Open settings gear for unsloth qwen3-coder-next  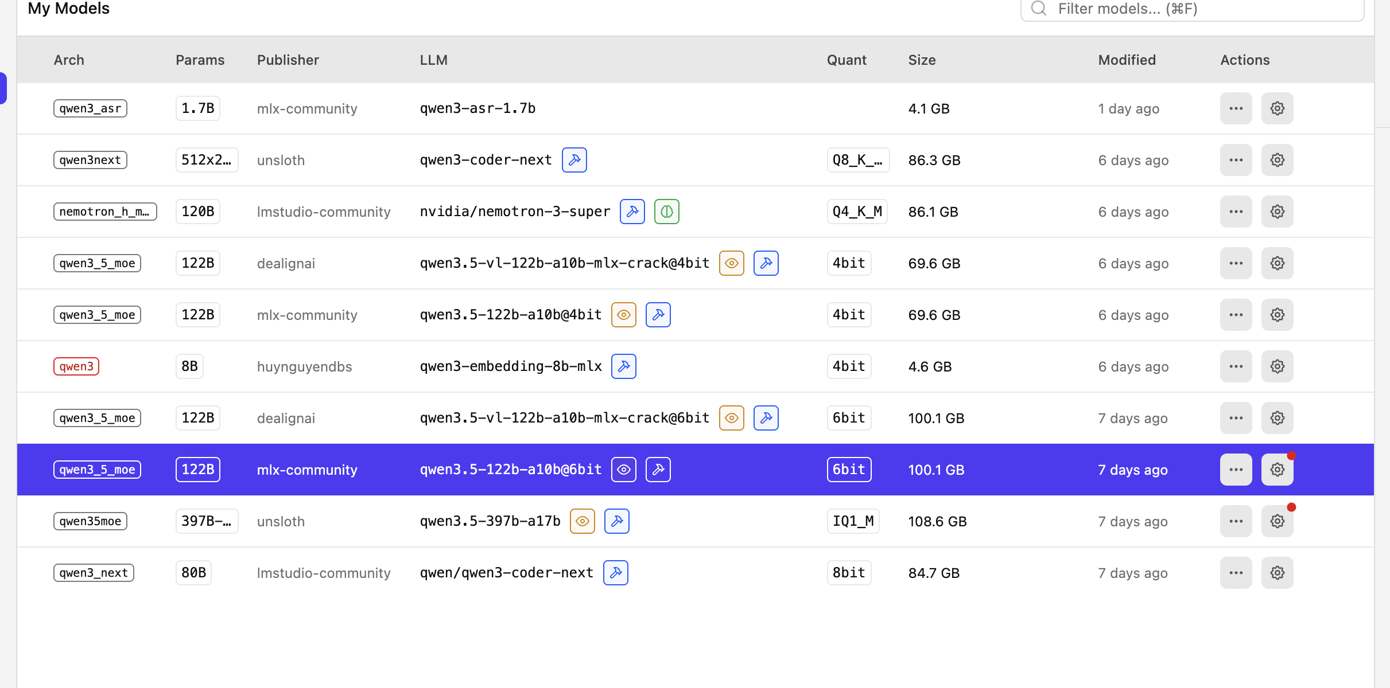point(1277,160)
